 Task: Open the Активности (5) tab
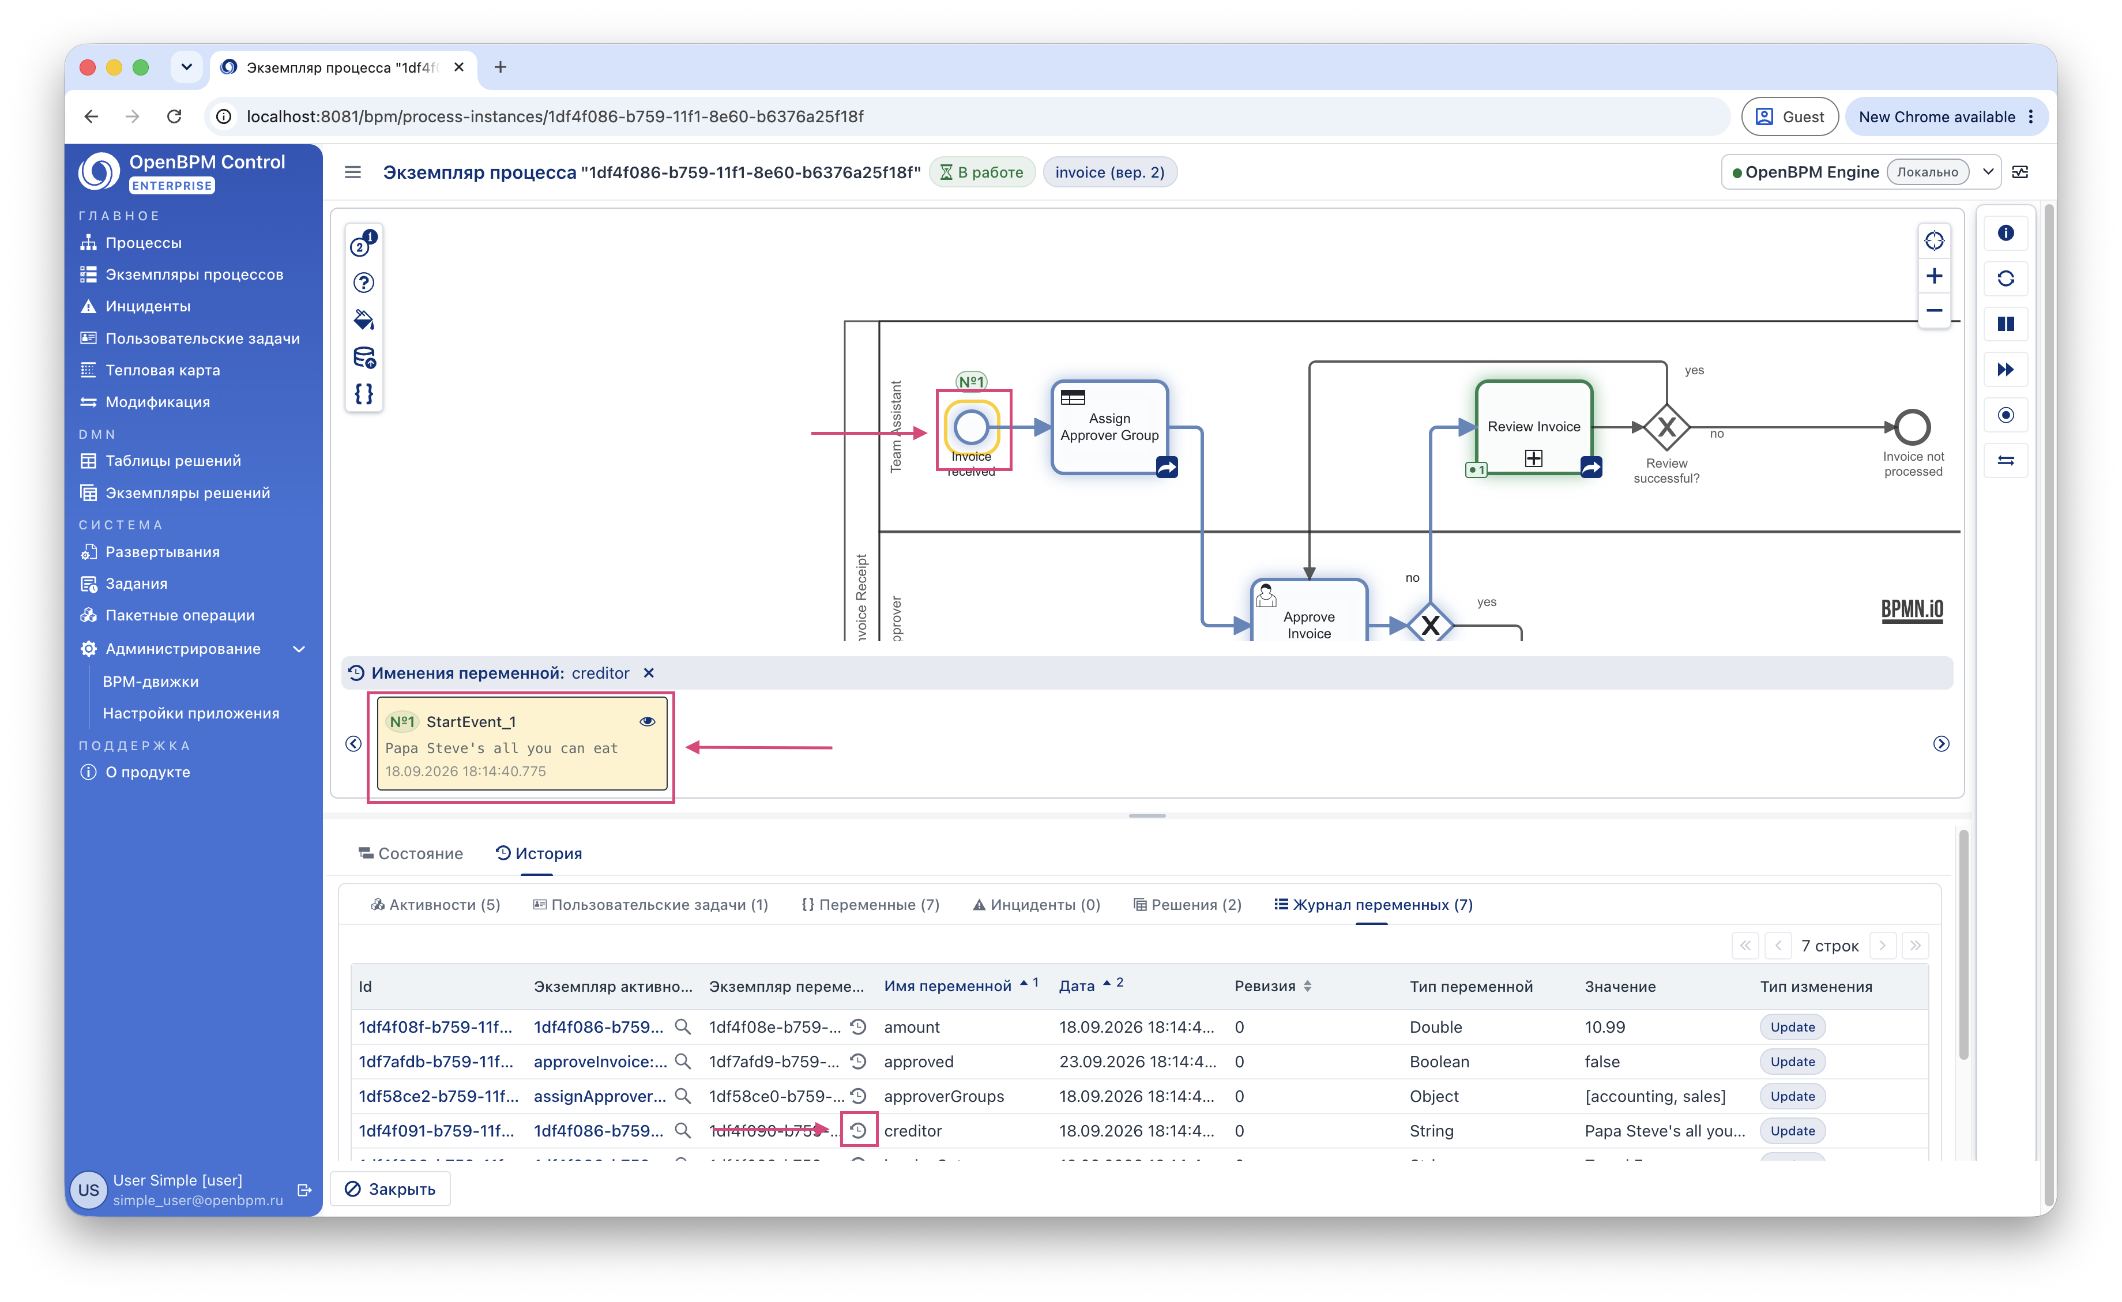pos(435,905)
